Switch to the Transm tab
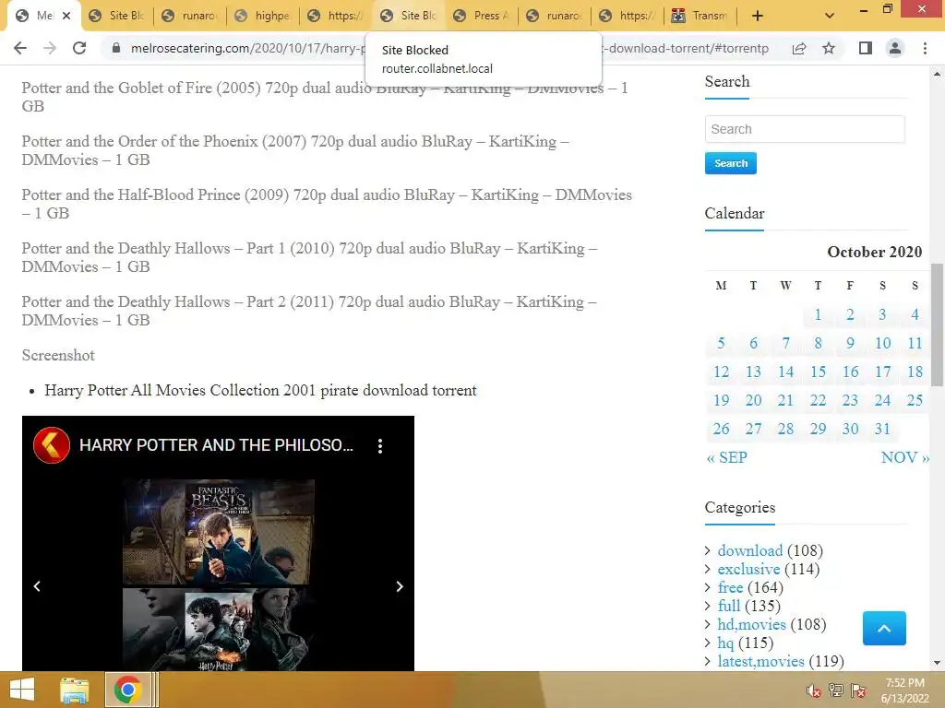The width and height of the screenshot is (945, 708). tap(700, 16)
